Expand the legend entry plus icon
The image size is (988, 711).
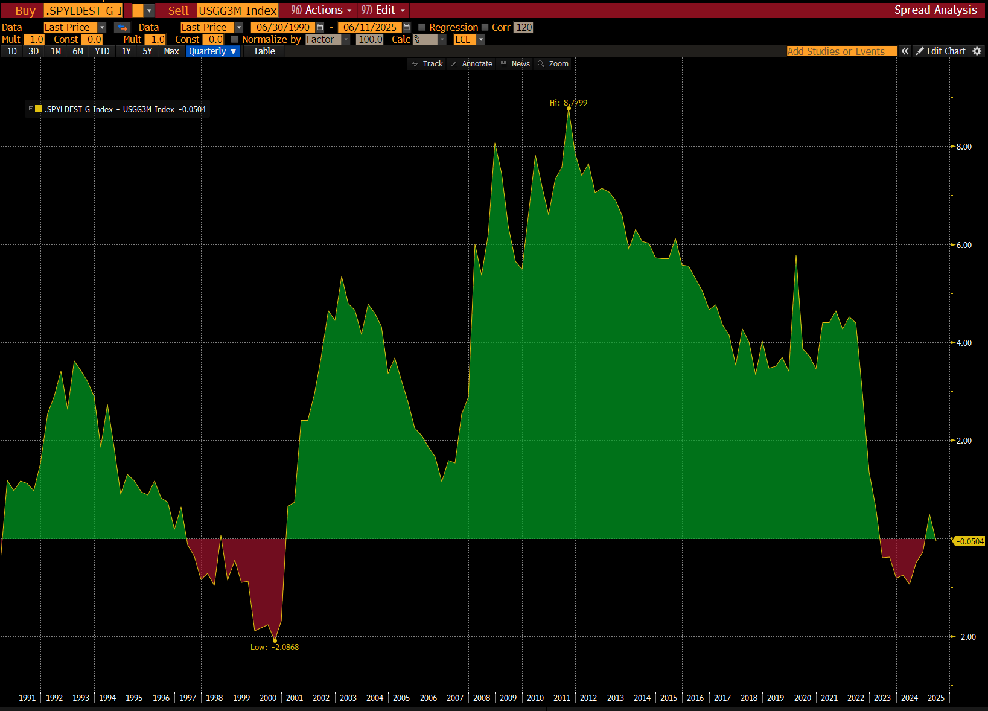click(31, 109)
